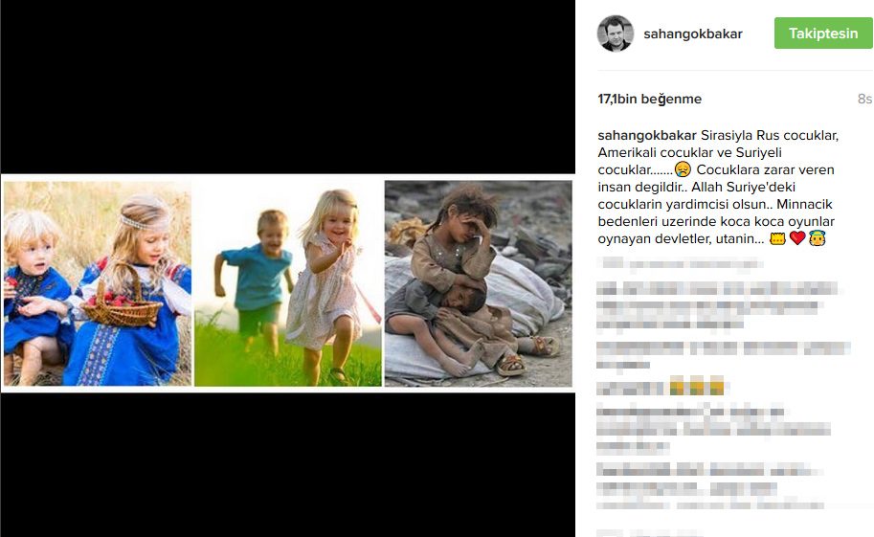
Task: Click the single-line blurred comment under caption
Action: [x=680, y=264]
